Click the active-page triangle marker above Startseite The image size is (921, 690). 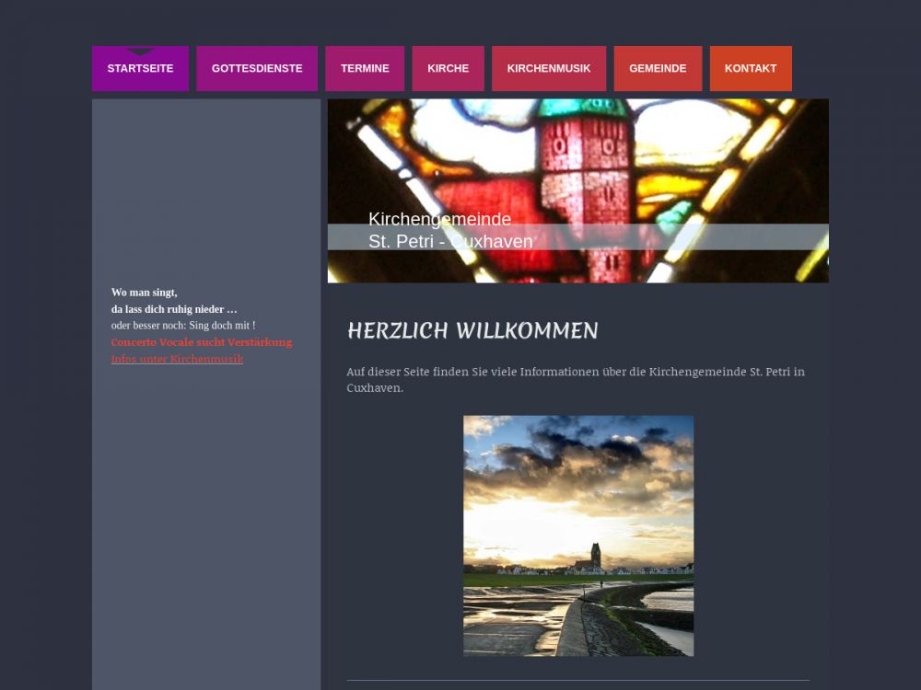140,51
